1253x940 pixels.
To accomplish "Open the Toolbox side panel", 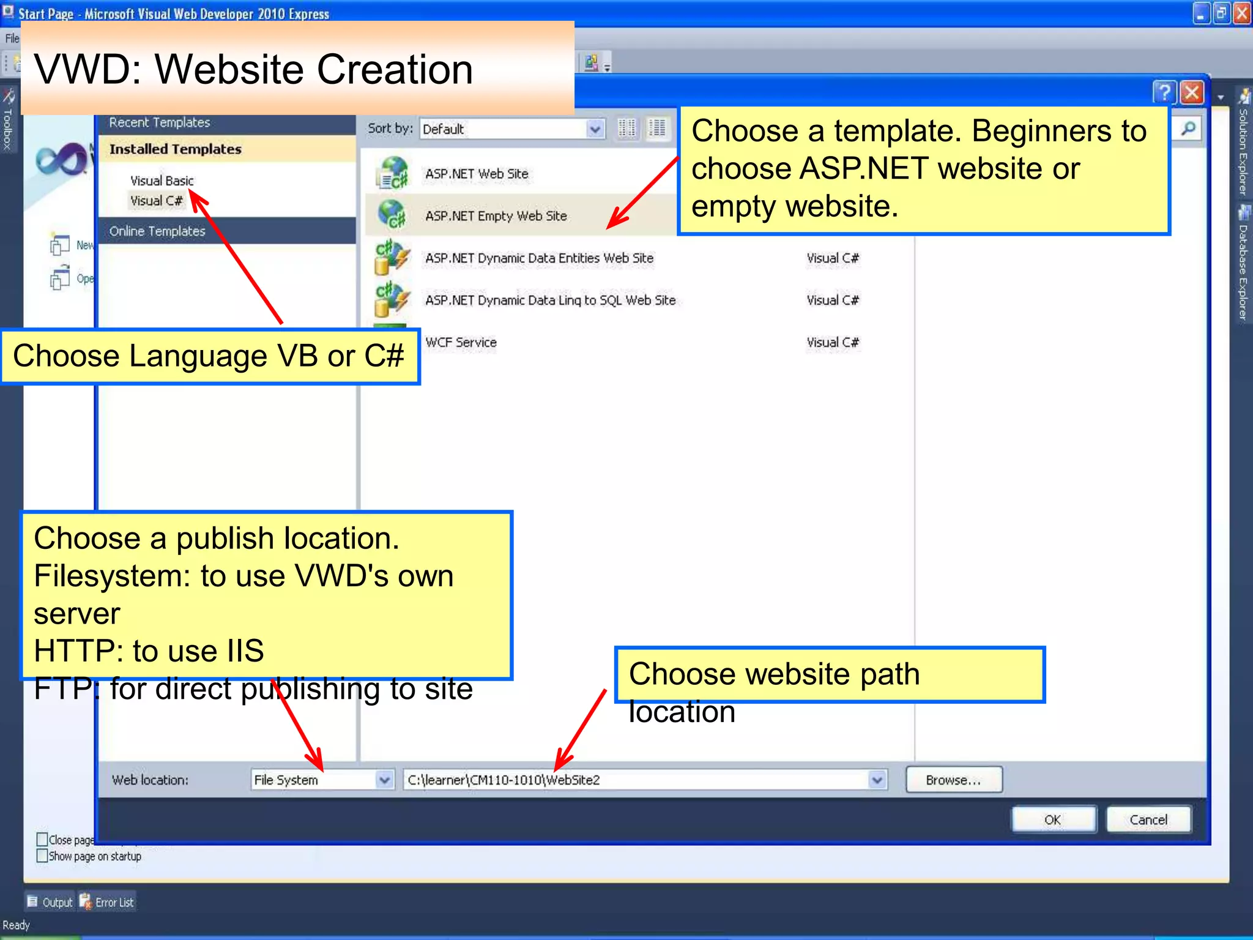I will pyautogui.click(x=8, y=121).
